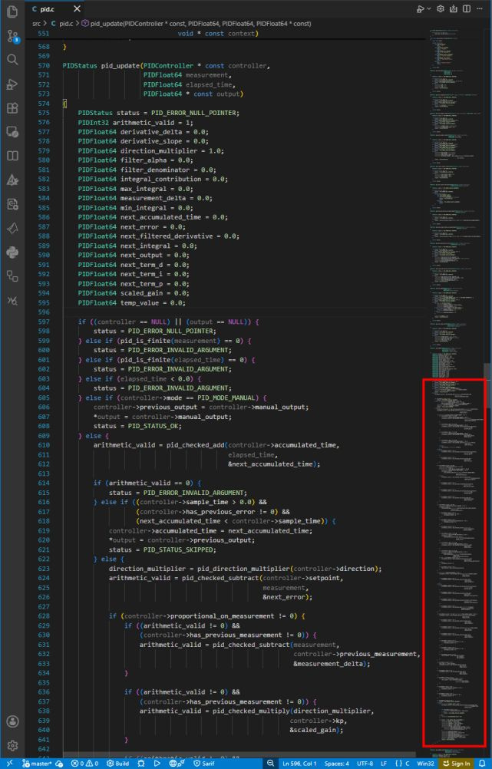Open the Search view

(x=12, y=60)
